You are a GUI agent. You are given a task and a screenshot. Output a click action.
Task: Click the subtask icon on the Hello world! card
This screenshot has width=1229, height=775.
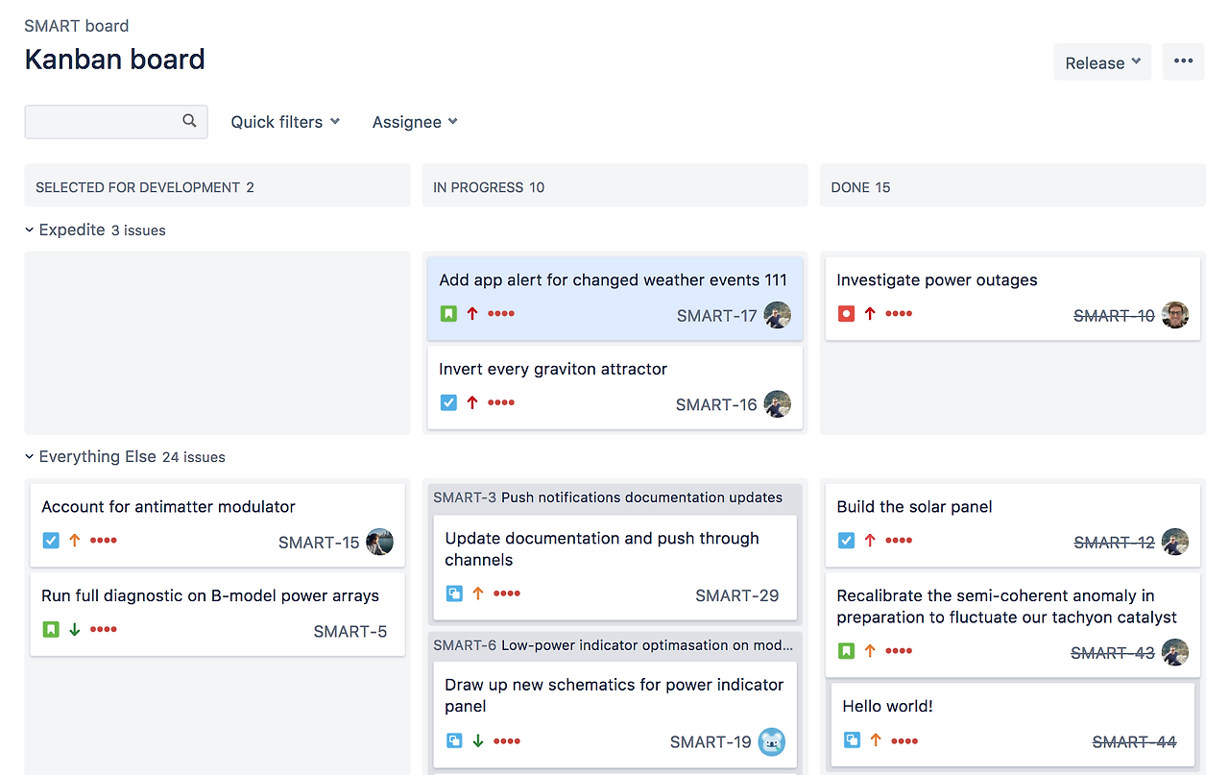tap(851, 740)
